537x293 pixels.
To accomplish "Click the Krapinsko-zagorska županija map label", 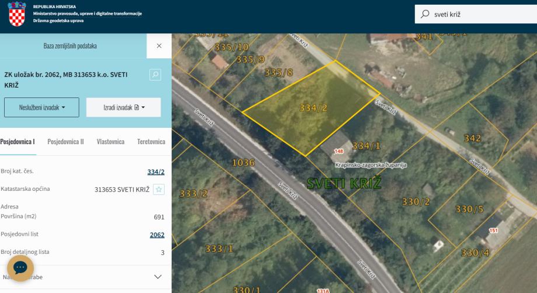I will (x=371, y=165).
